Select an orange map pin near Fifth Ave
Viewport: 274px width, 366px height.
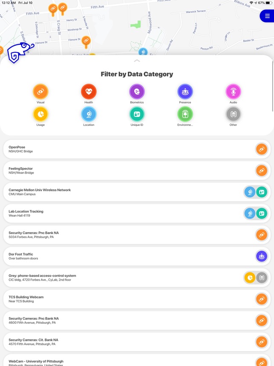pyautogui.click(x=52, y=8)
